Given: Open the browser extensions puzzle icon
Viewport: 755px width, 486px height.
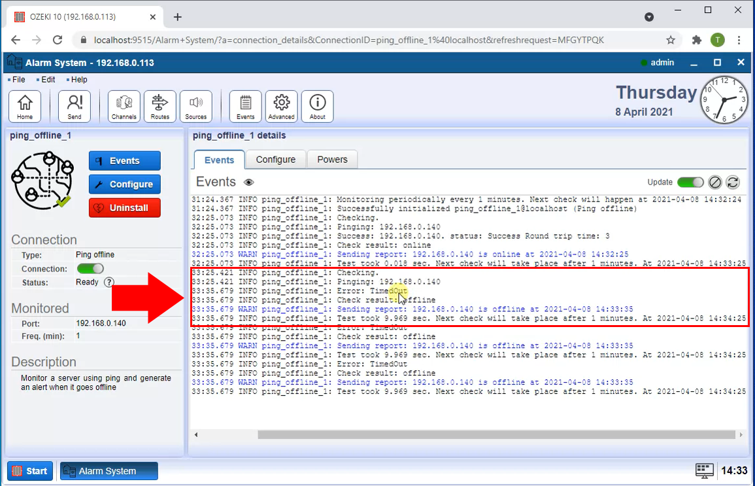Looking at the screenshot, I should pos(696,40).
